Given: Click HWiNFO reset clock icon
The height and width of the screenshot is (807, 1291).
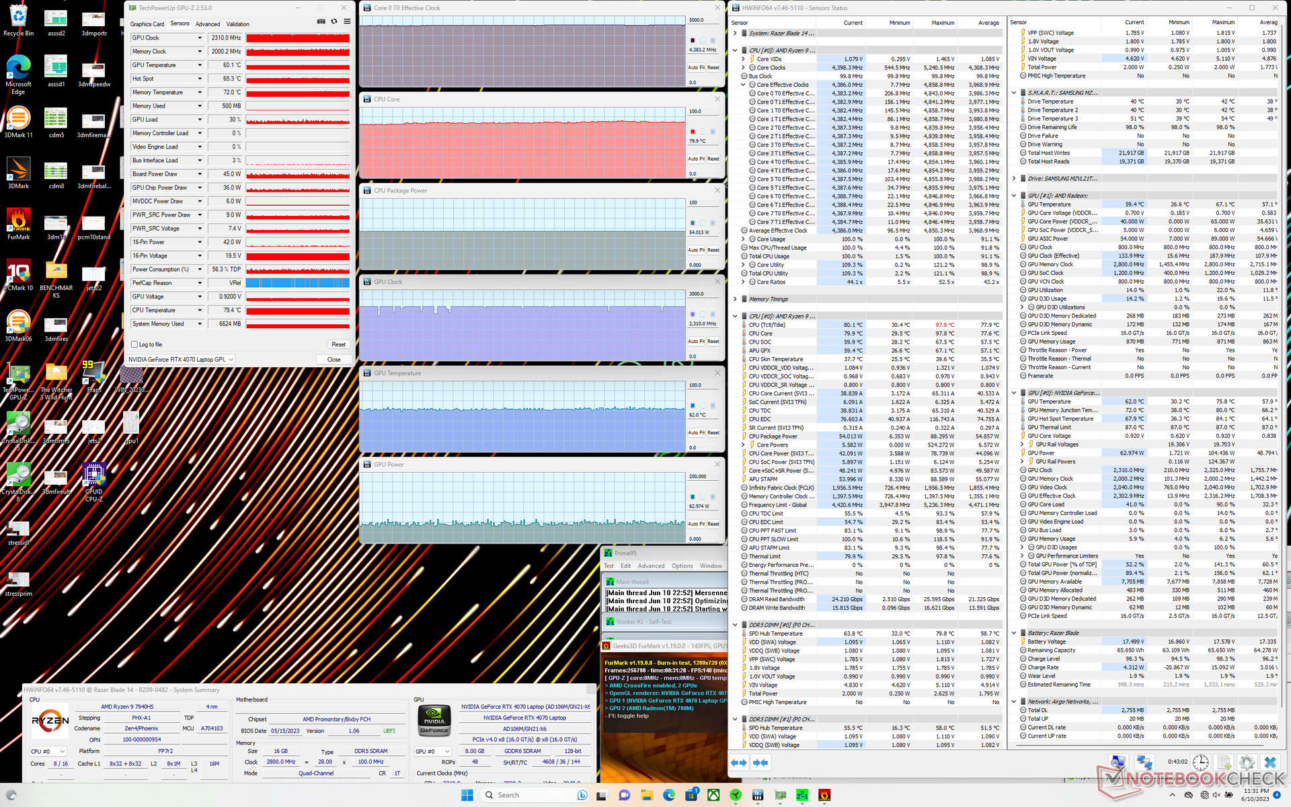Looking at the screenshot, I should [1200, 763].
